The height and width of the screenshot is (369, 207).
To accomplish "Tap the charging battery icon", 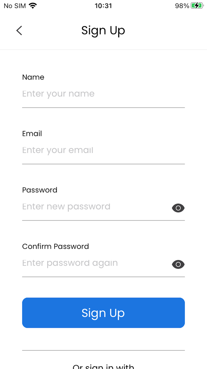I will tap(197, 6).
